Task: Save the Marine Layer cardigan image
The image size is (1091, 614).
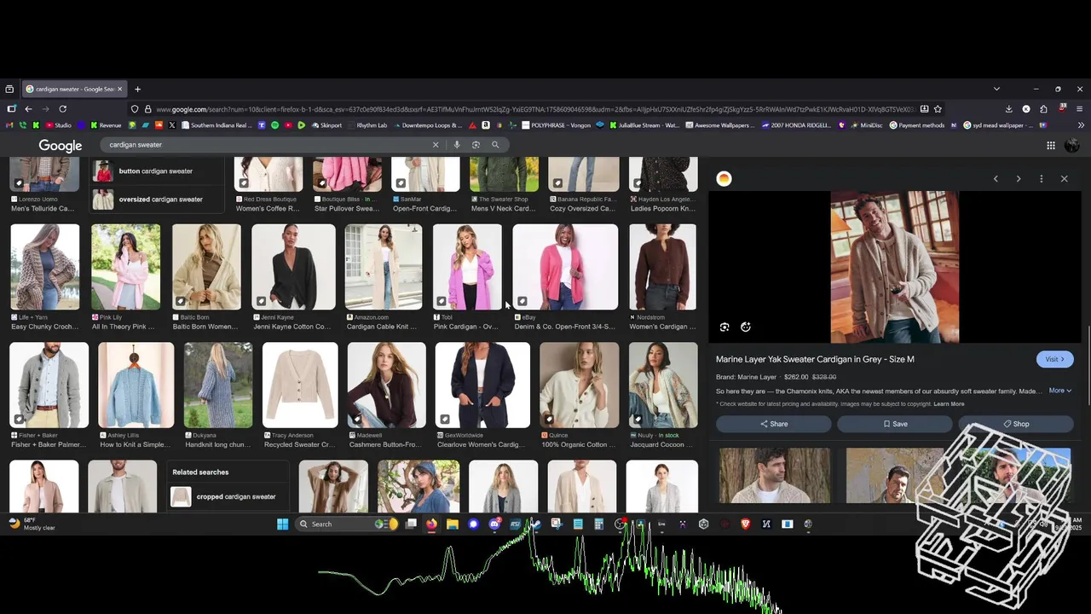Action: click(x=895, y=424)
